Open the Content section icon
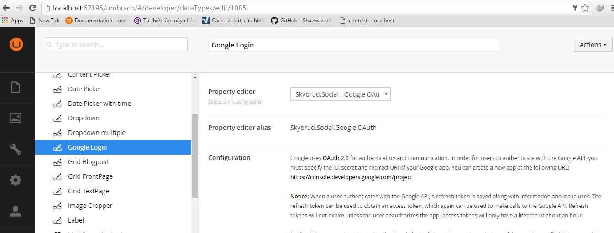 pos(16,87)
